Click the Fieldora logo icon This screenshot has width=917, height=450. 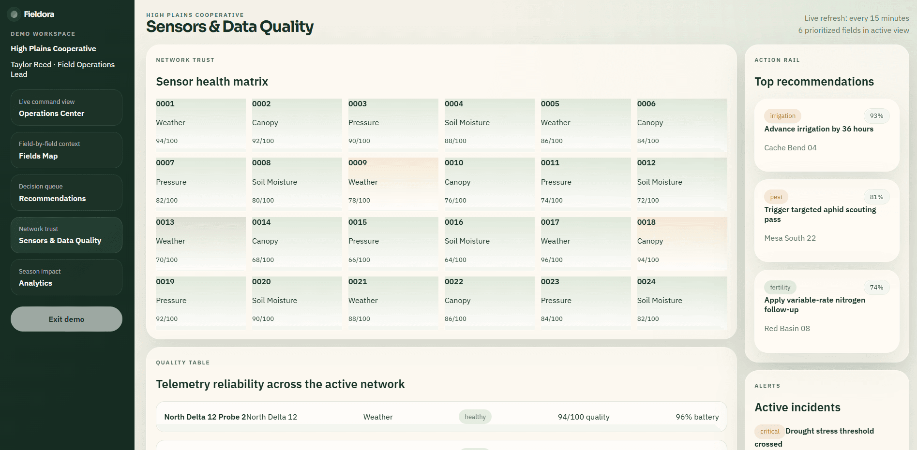[14, 14]
